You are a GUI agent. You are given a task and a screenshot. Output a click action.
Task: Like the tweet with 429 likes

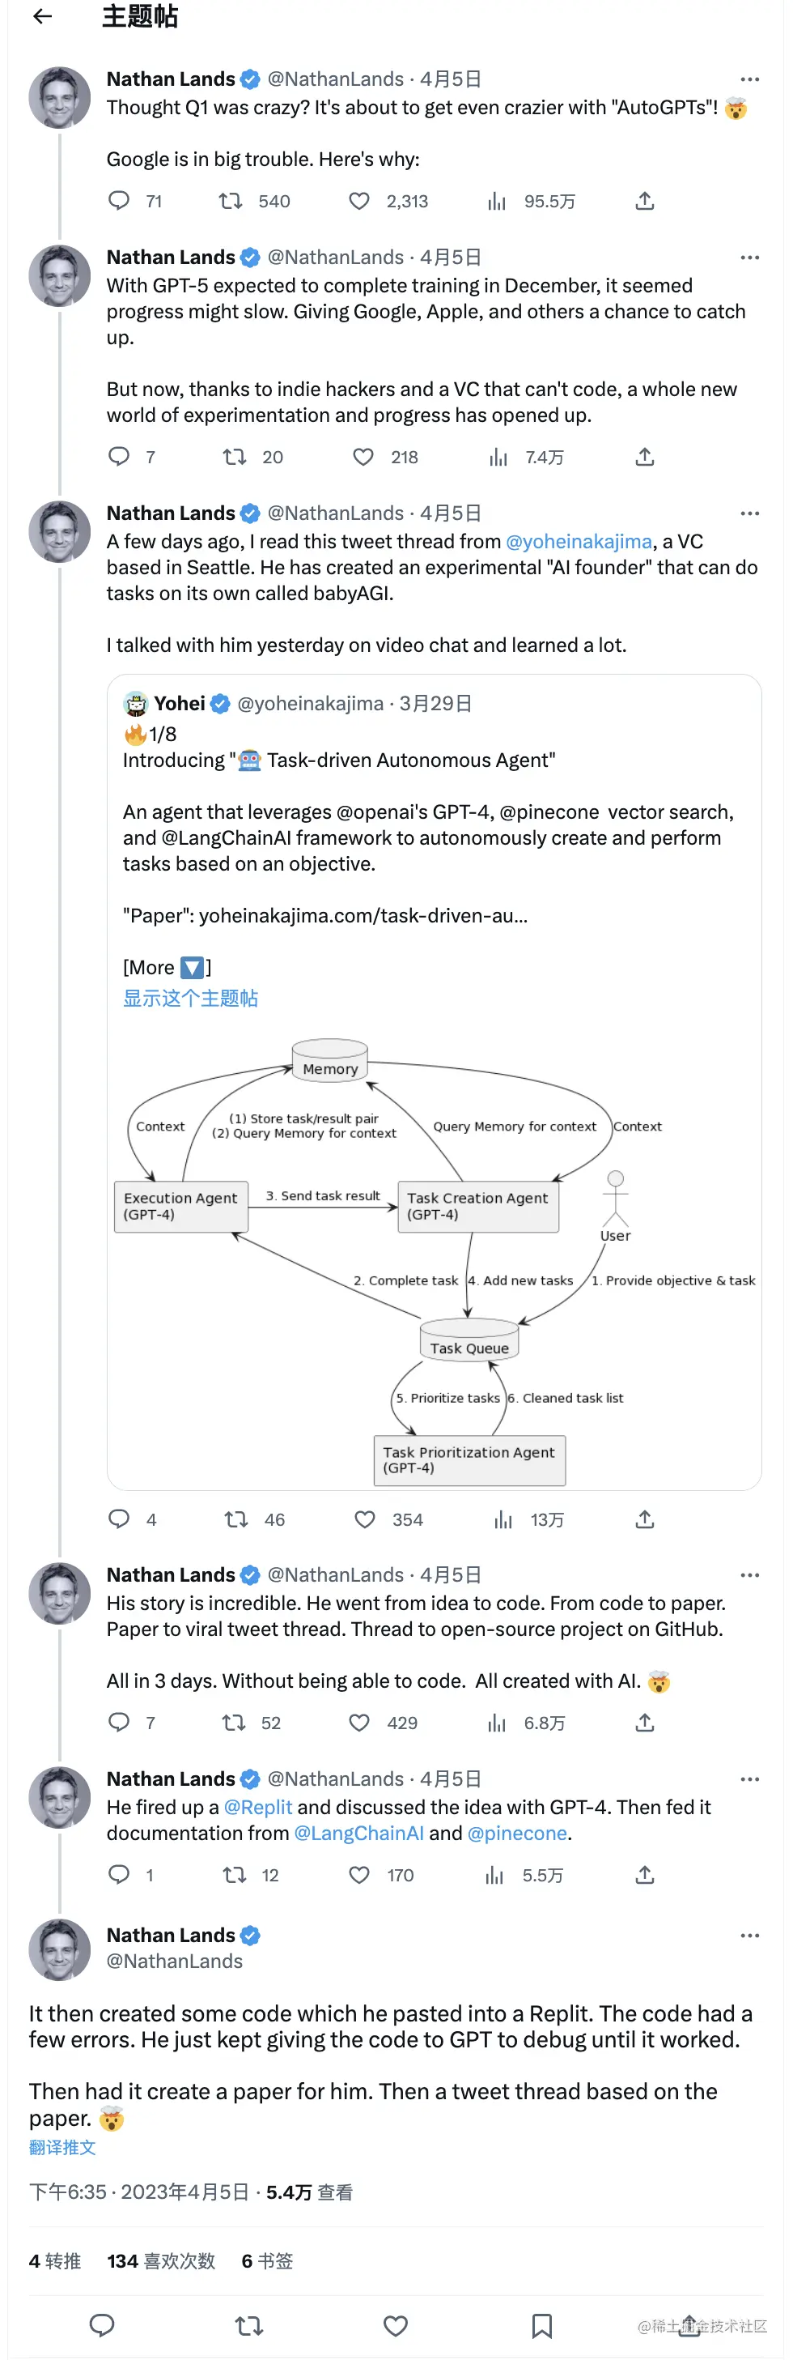(360, 1723)
